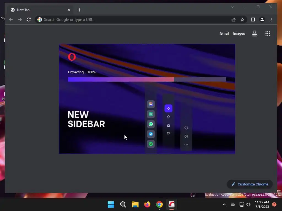Click the NEW SIDEBAR headline text
This screenshot has width=282, height=211.
[86, 119]
